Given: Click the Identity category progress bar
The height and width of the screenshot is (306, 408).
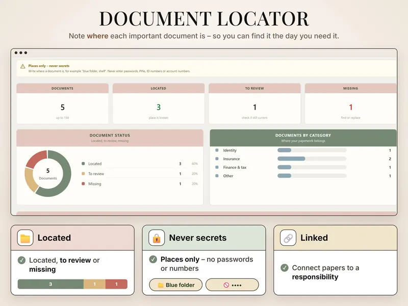Looking at the screenshot, I should 312,150.
